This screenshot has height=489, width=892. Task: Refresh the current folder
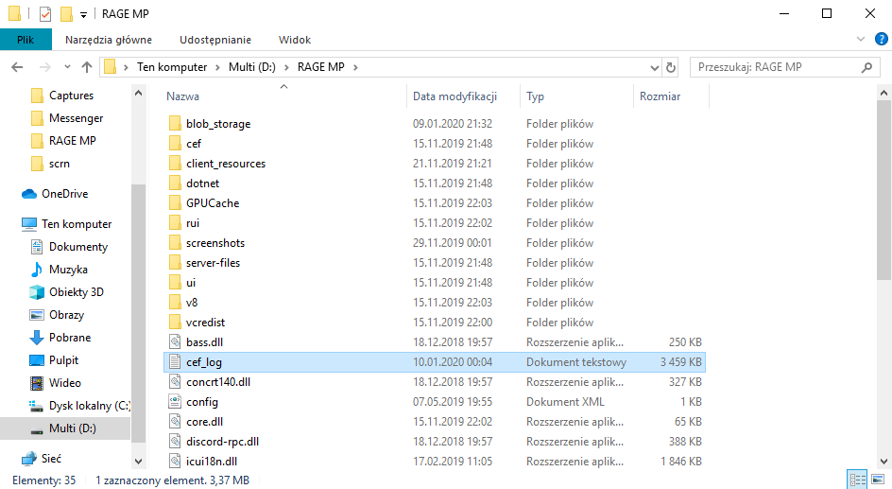click(x=671, y=68)
